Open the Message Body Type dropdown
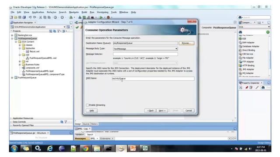This screenshot has height=157, width=280. point(176,48)
